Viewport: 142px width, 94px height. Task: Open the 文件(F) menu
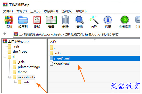(x=8, y=11)
